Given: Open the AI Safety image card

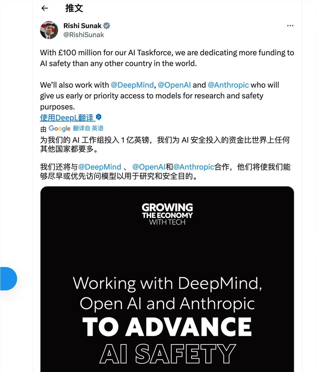Looking at the screenshot, I should pos(167,279).
